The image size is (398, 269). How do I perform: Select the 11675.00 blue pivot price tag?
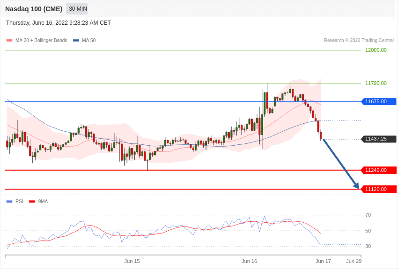378,101
